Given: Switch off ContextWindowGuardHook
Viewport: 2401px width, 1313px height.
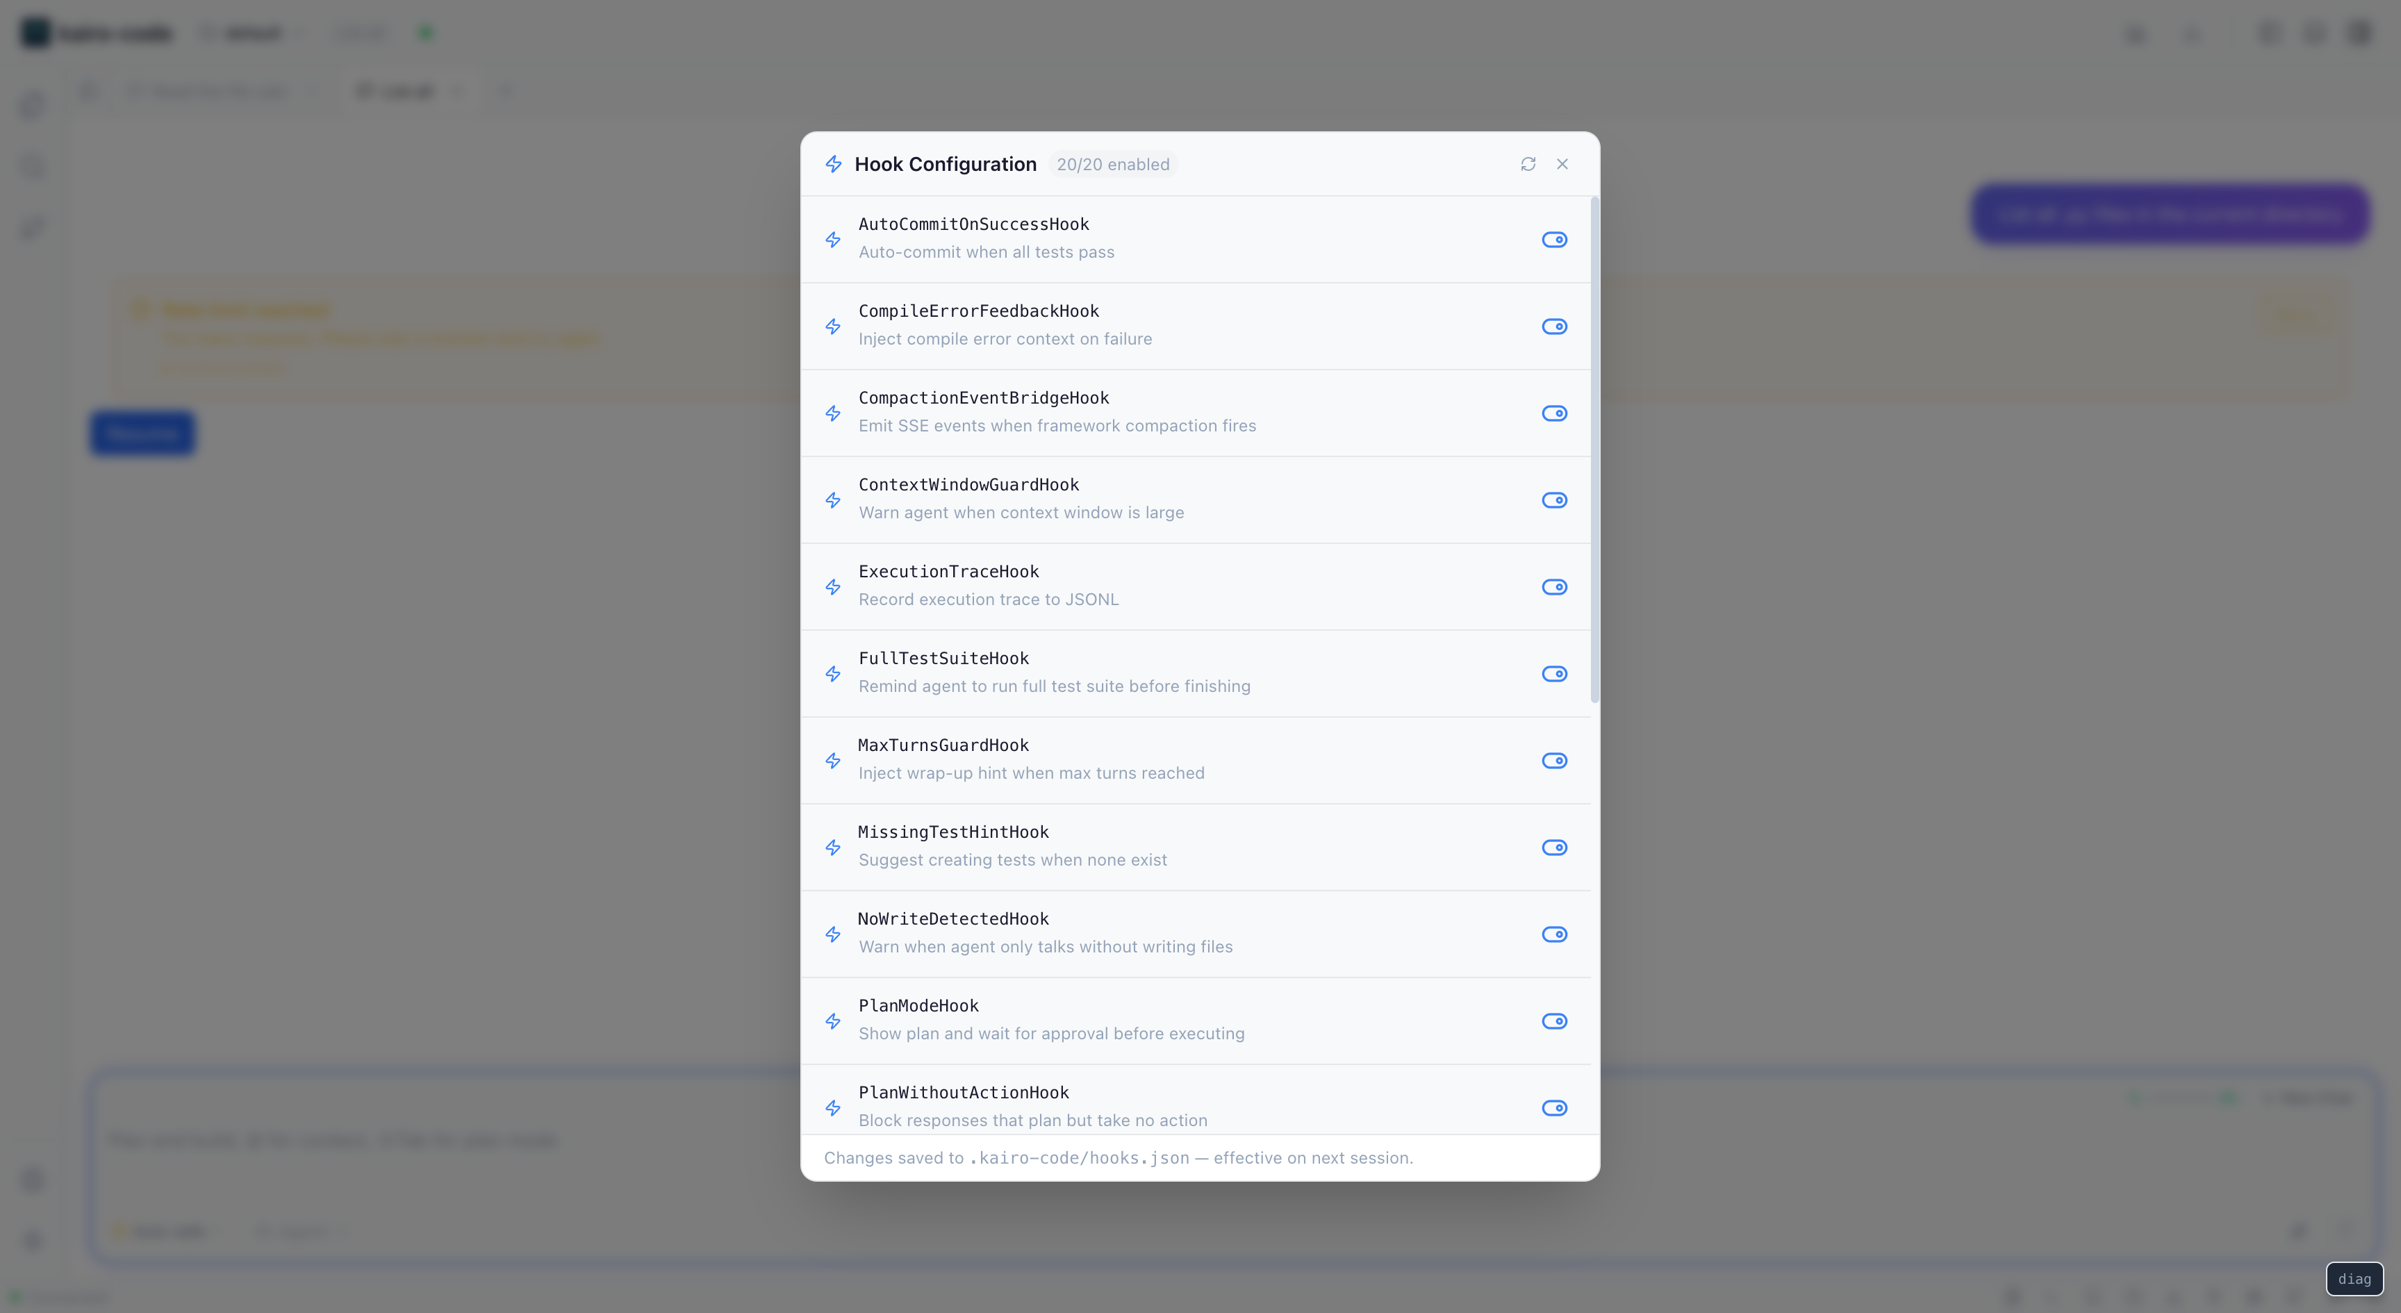Looking at the screenshot, I should [1553, 500].
